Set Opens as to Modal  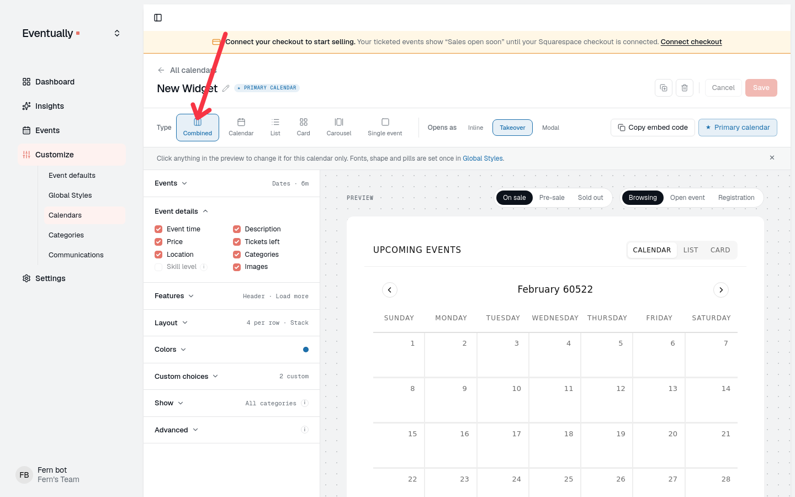(x=550, y=128)
